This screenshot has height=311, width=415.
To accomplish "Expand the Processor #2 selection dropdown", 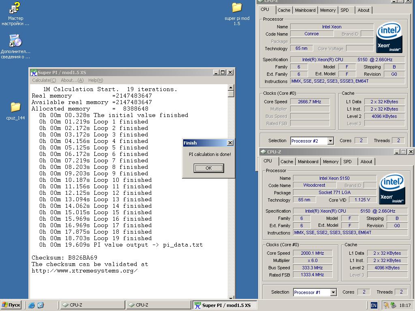I will (330, 141).
